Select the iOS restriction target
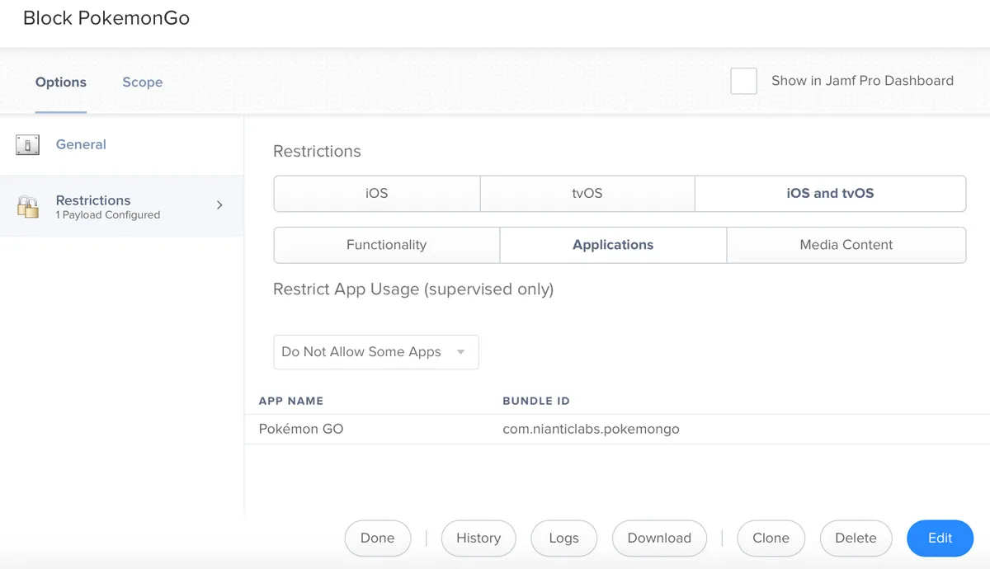This screenshot has height=569, width=990. point(376,193)
